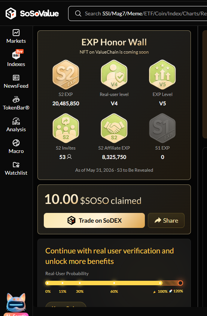Click the rocket icon beside 120%

(x=170, y=291)
